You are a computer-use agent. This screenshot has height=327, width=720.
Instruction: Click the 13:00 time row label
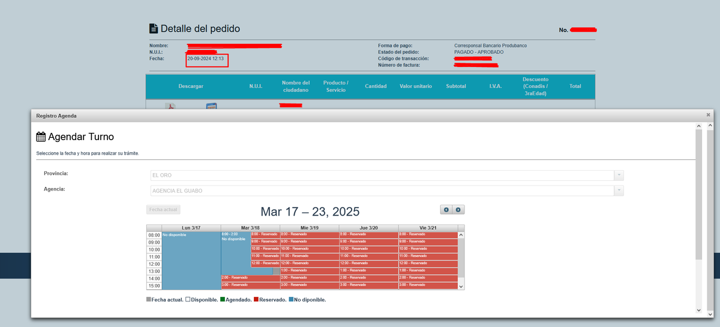tap(154, 271)
